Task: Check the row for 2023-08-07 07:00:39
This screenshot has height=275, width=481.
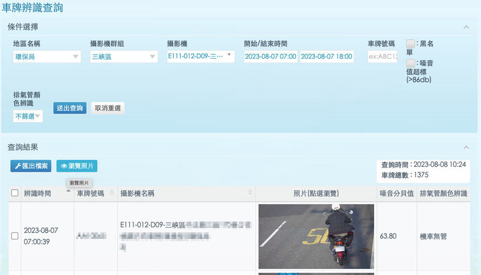Action: pyautogui.click(x=15, y=236)
